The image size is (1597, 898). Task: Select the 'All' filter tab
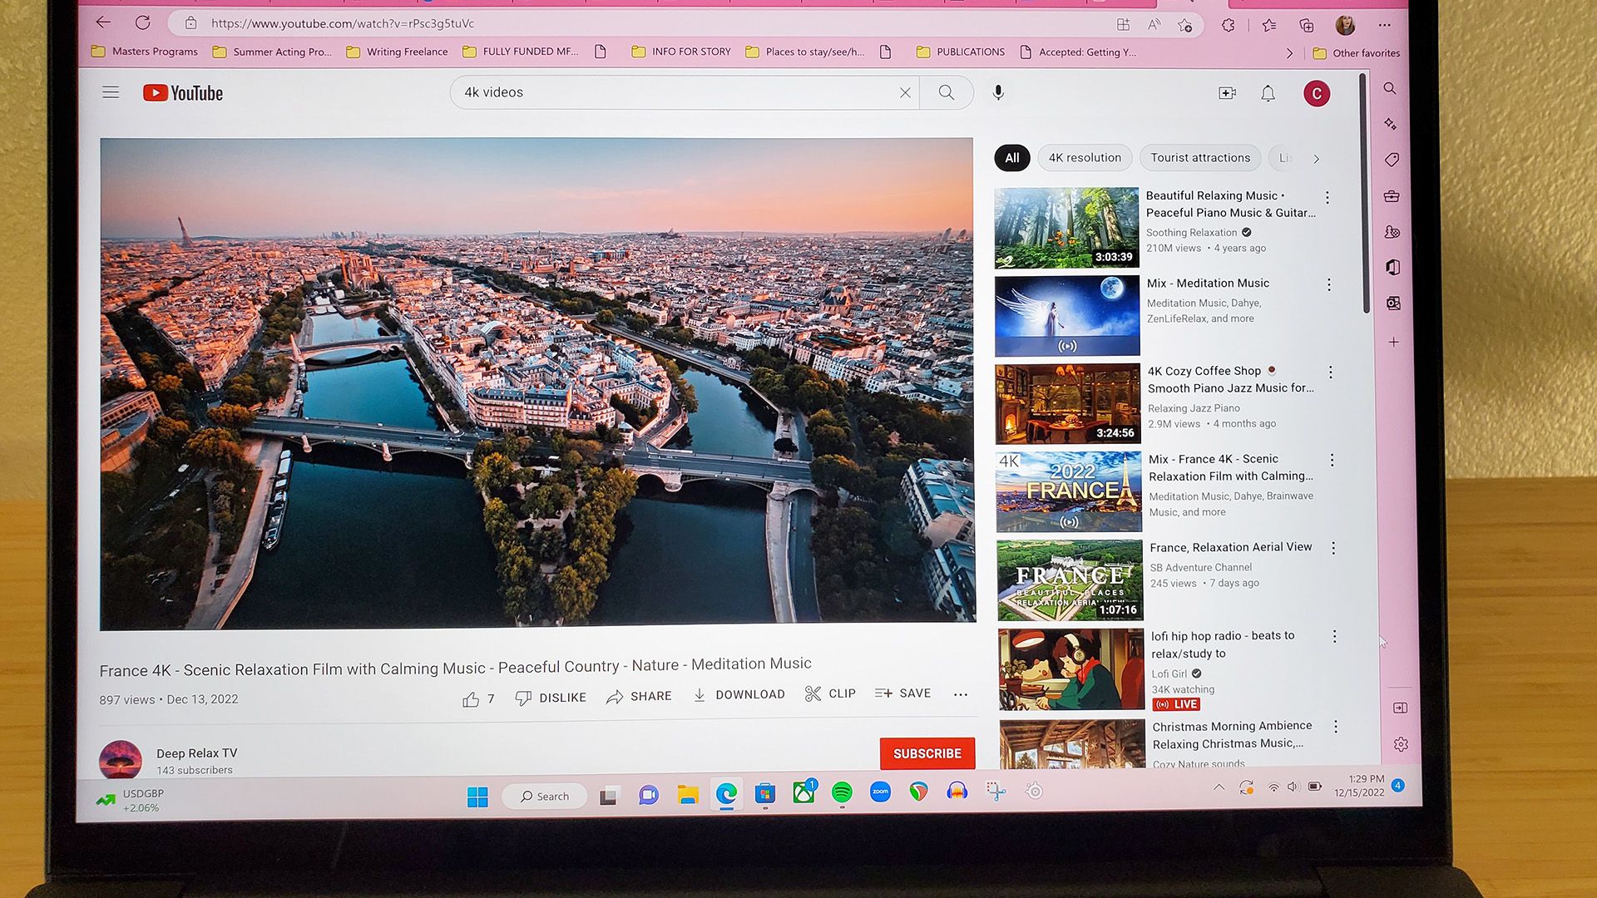pyautogui.click(x=1011, y=158)
